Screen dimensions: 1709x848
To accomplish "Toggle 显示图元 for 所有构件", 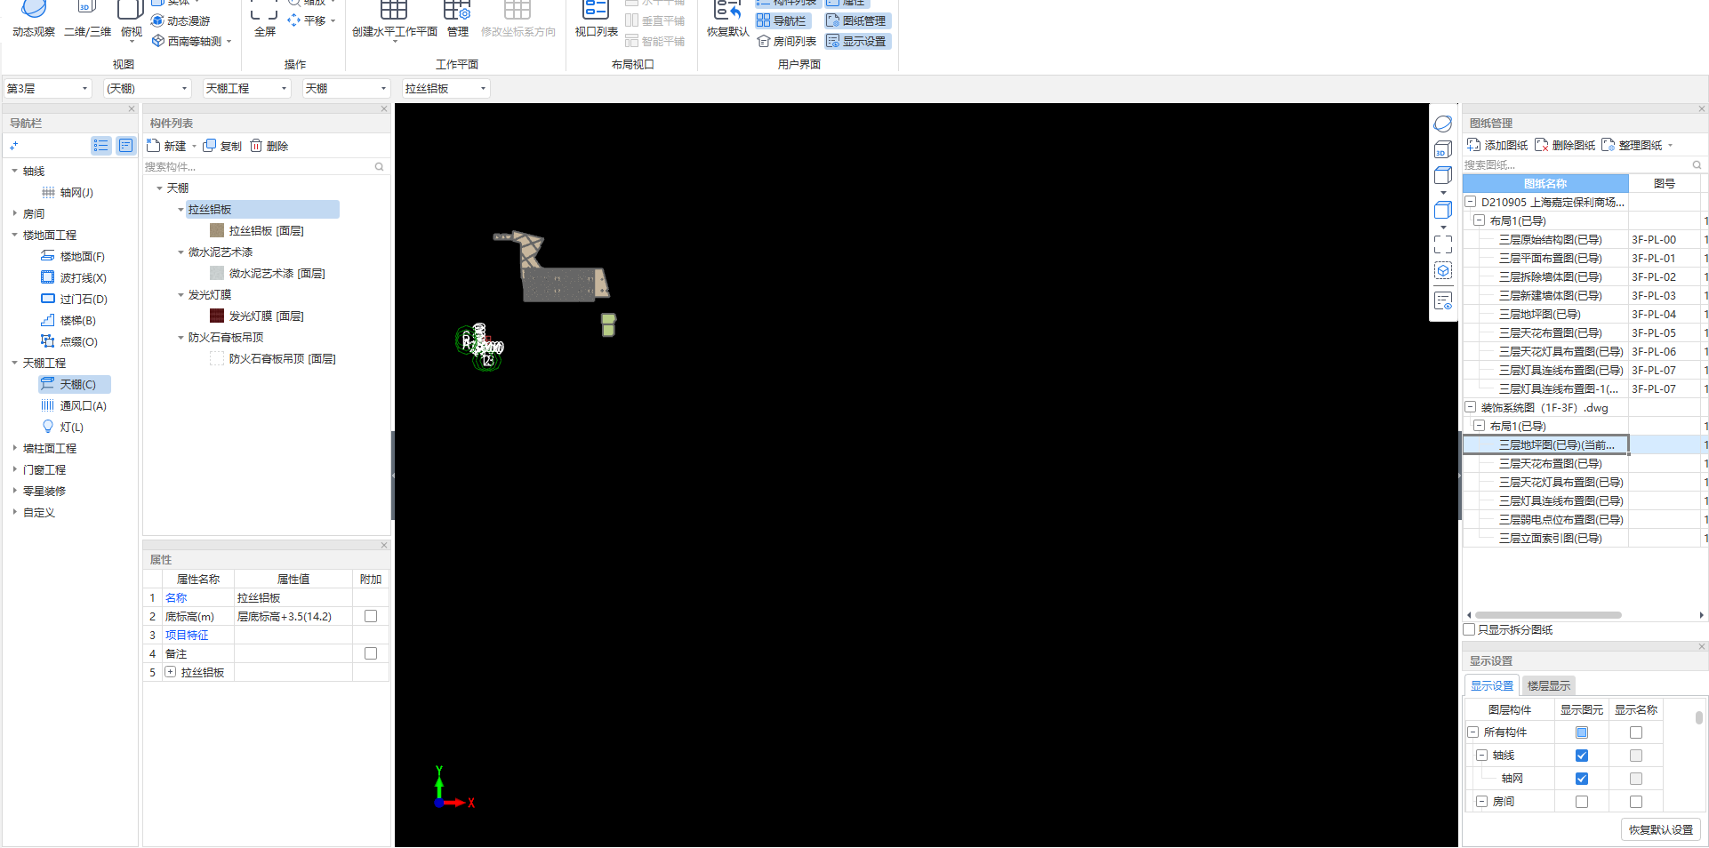I will point(1582,732).
